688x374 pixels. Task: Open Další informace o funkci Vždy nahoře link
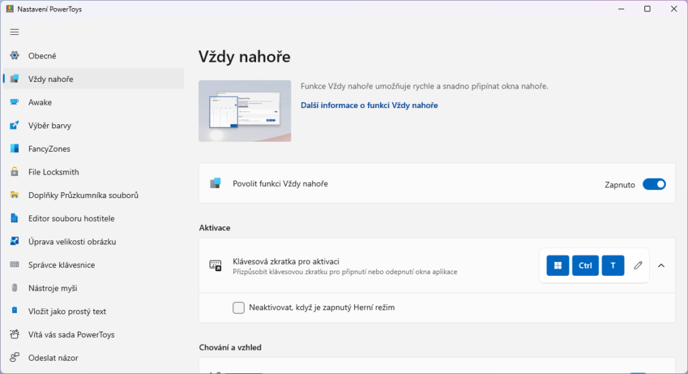tap(369, 105)
